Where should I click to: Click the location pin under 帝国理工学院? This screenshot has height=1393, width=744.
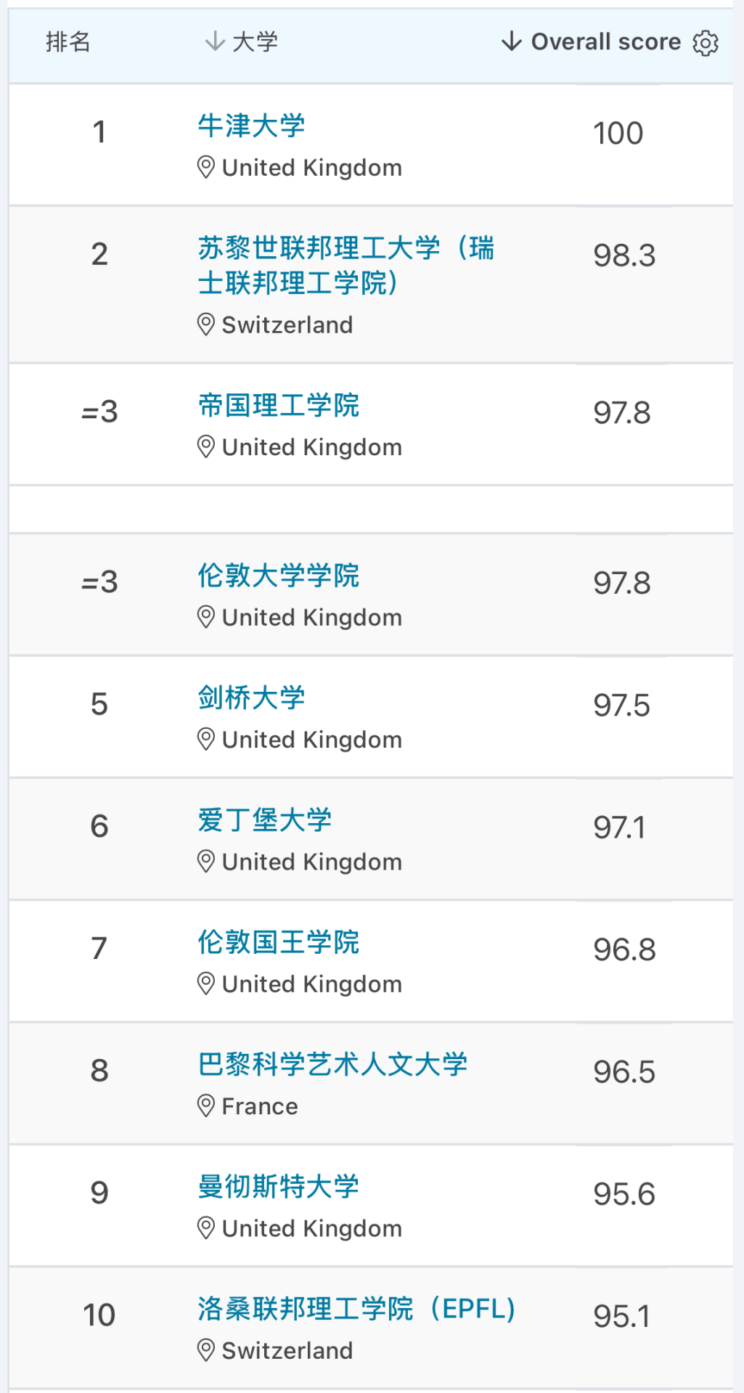tap(206, 447)
